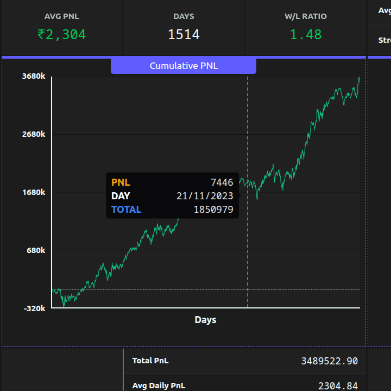Click the 1.48 win/loss ratio value
Screen dimensions: 391x391
(x=306, y=35)
